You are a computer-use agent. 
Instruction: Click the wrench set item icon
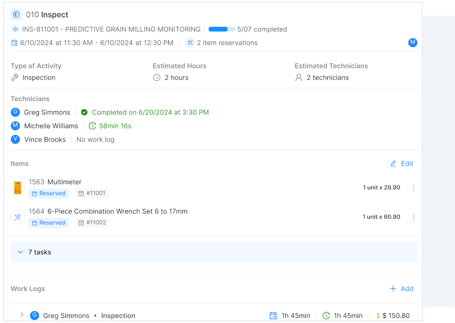click(18, 217)
